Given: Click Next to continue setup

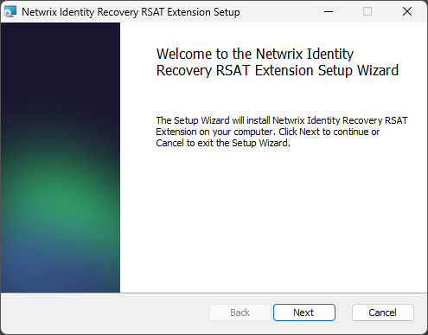Looking at the screenshot, I should tap(304, 312).
